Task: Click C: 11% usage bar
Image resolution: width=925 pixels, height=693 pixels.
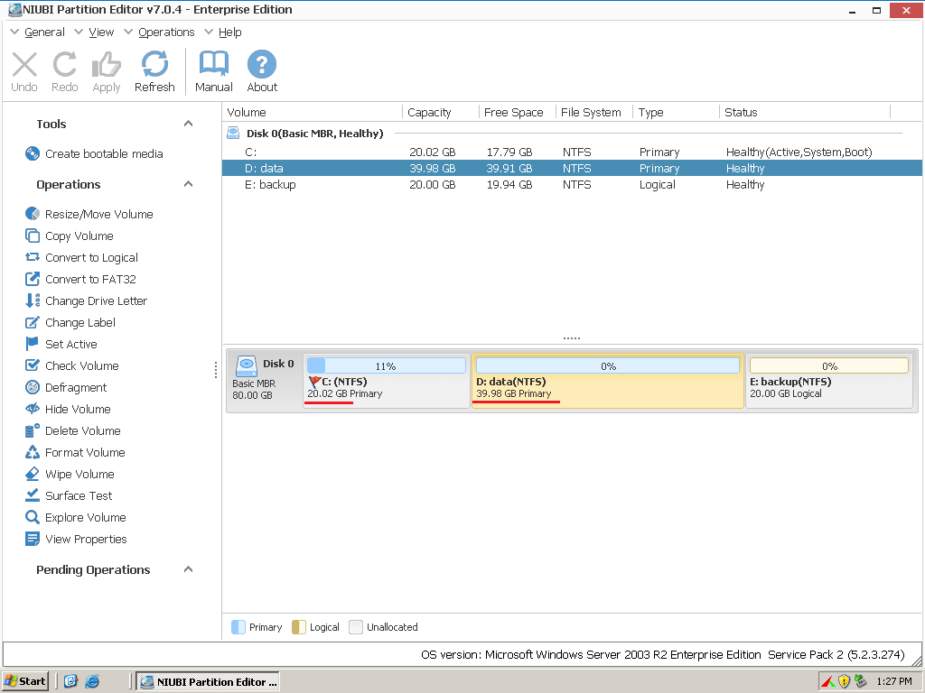Action: click(387, 366)
